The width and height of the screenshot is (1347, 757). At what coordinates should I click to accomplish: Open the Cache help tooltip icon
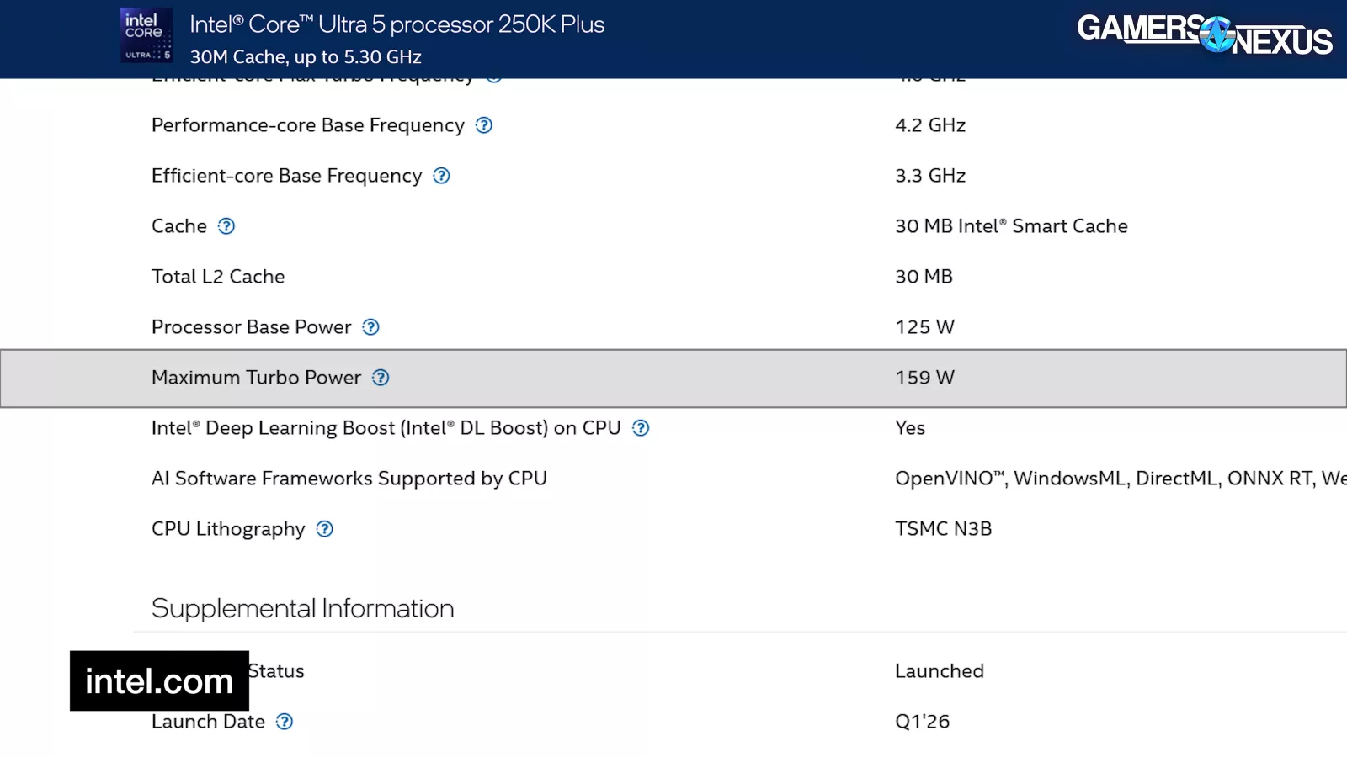pos(226,226)
